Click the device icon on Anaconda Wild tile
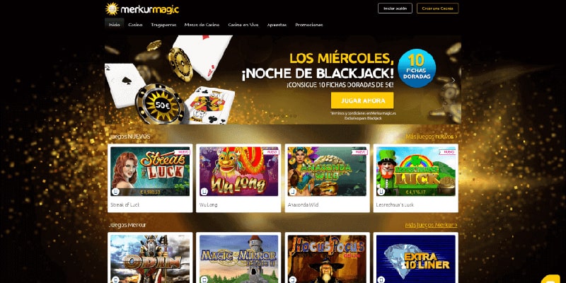Image resolution: width=566 pixels, height=283 pixels. [293, 191]
